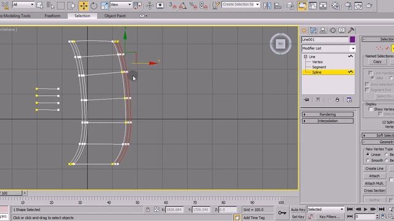Select the Select and Uniform Scale tool

point(104,6)
